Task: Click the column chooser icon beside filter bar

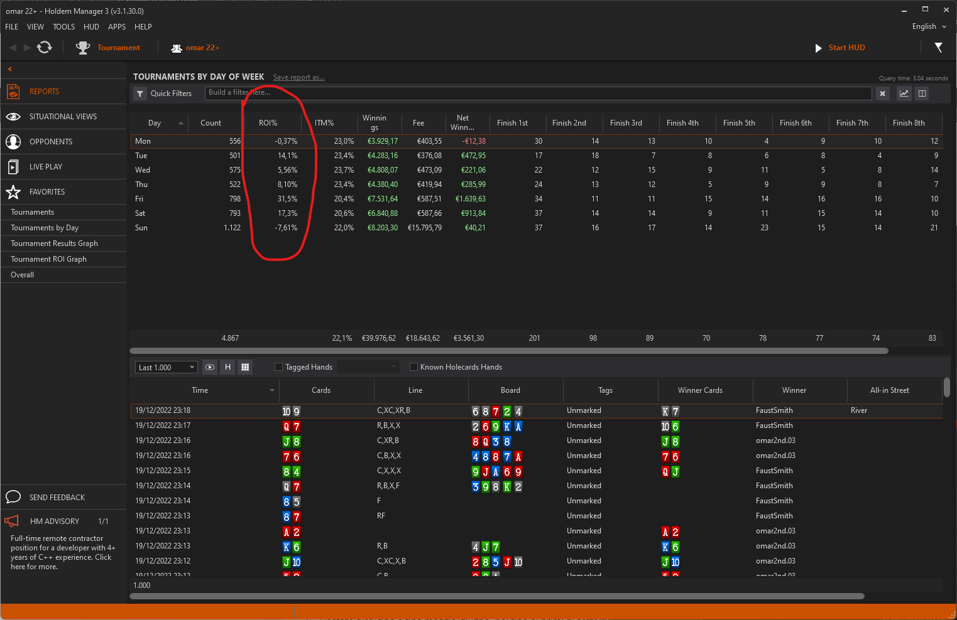Action: coord(922,94)
